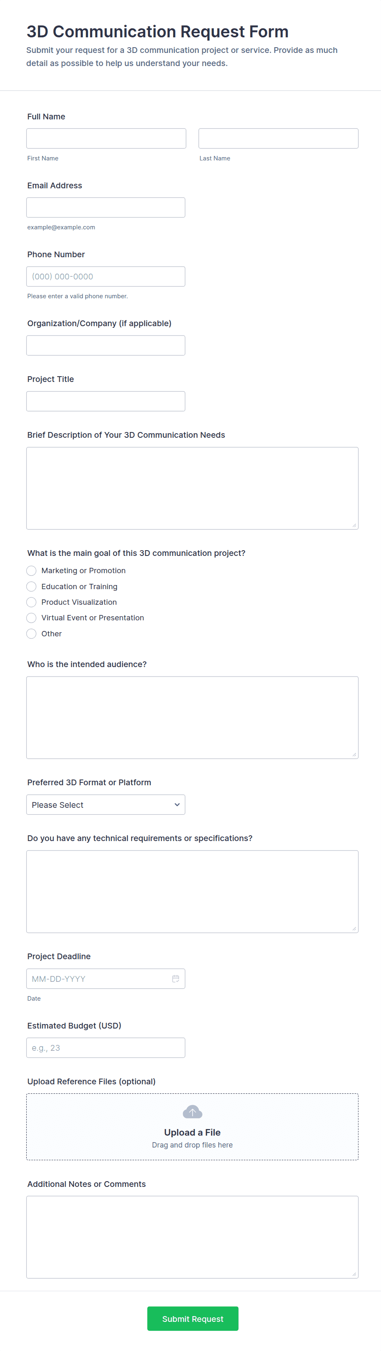Screen dimensions: 381x1351
Task: Open Preferred 3D Format dropdown
Action: click(x=106, y=805)
